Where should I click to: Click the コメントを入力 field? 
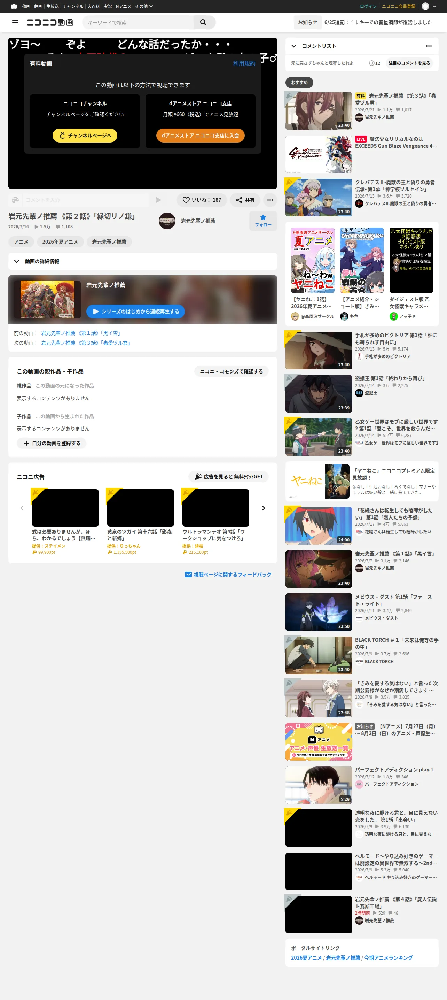tap(86, 200)
